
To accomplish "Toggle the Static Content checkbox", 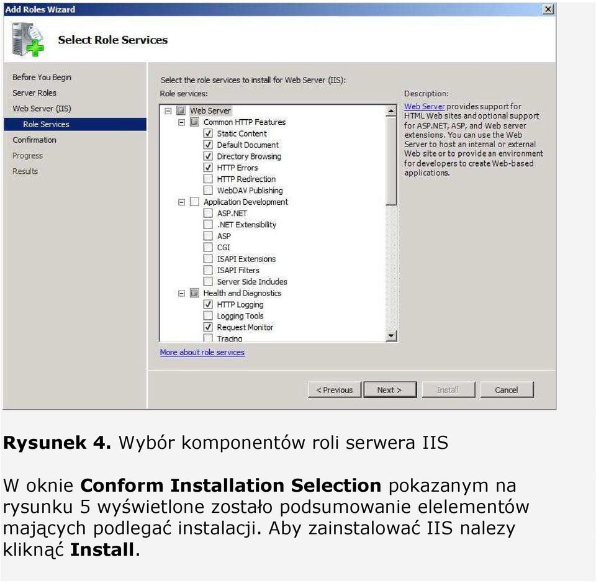I will 208,133.
